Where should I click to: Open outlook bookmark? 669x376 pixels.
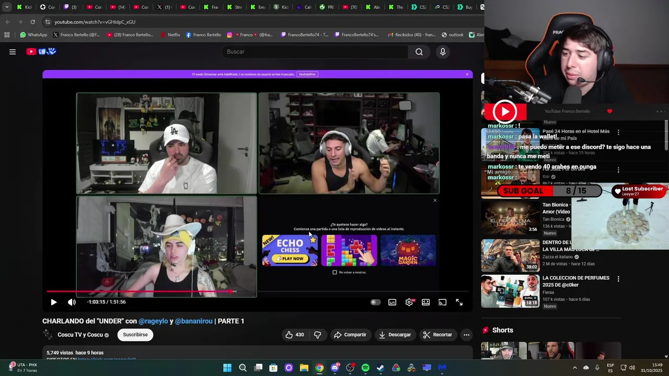452,35
